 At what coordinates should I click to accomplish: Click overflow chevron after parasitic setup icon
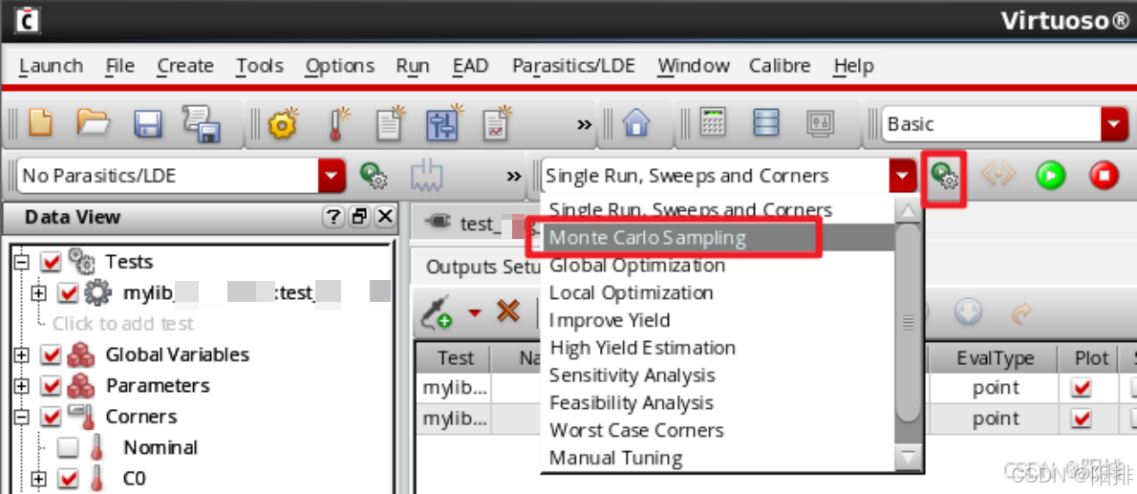tap(513, 176)
